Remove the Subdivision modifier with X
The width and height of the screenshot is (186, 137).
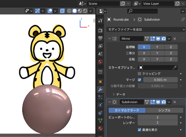tap(175, 102)
